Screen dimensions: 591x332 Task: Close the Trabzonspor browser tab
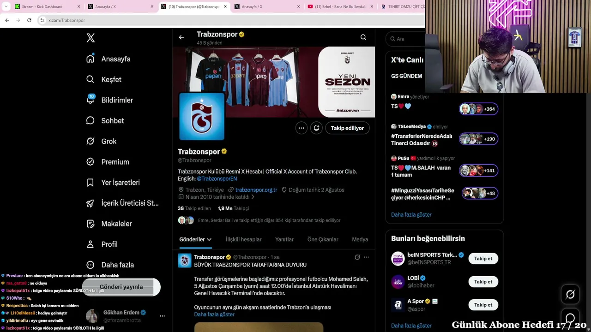(x=225, y=6)
